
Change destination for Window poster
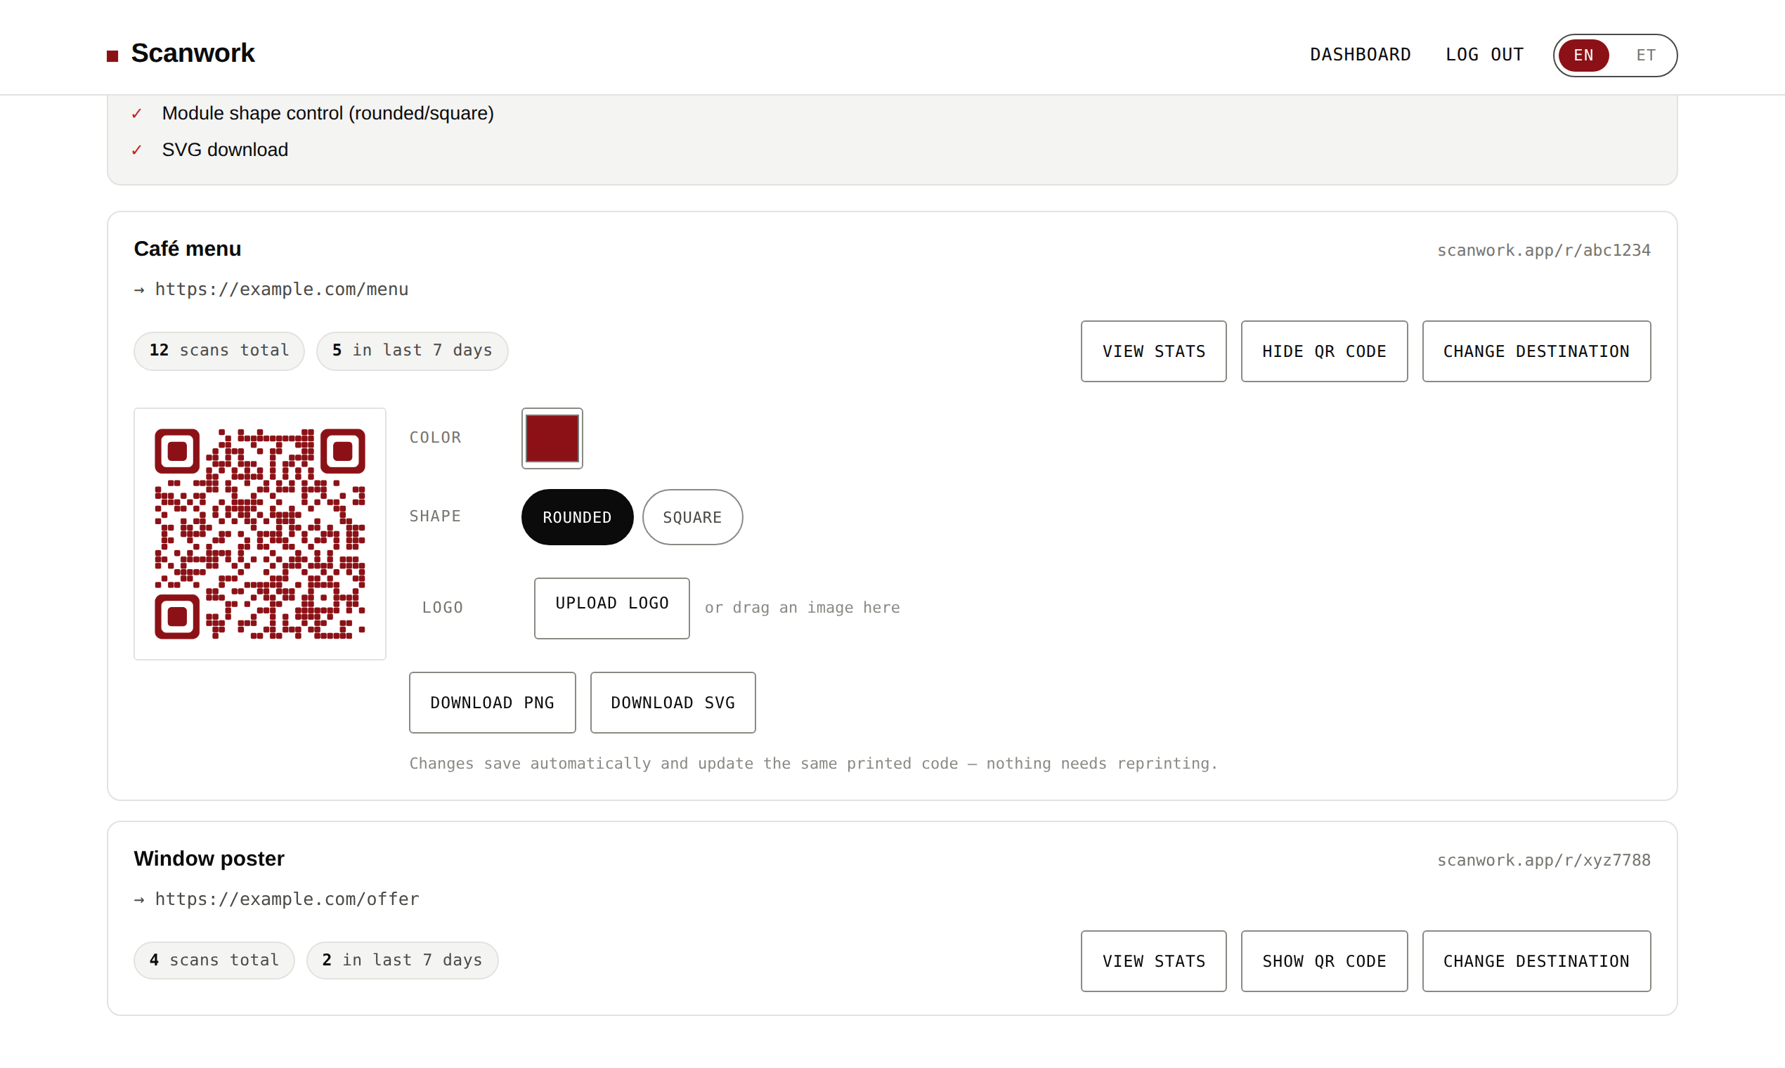[x=1536, y=960]
